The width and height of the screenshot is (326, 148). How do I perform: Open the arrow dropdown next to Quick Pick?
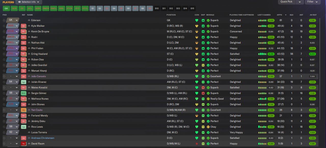tap(300, 2)
